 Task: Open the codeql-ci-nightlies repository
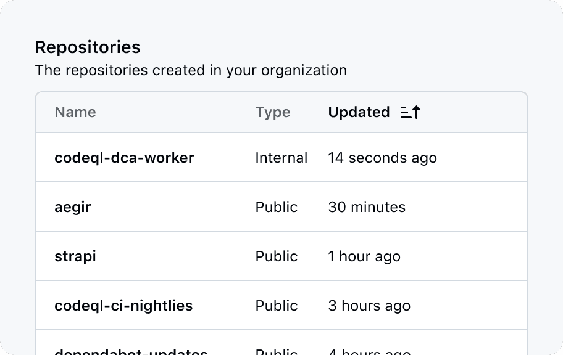click(123, 306)
